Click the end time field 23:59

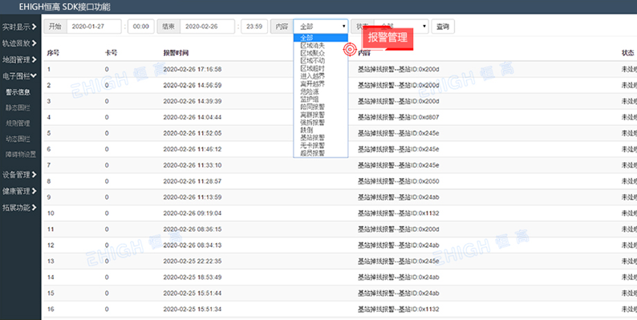pos(254,26)
